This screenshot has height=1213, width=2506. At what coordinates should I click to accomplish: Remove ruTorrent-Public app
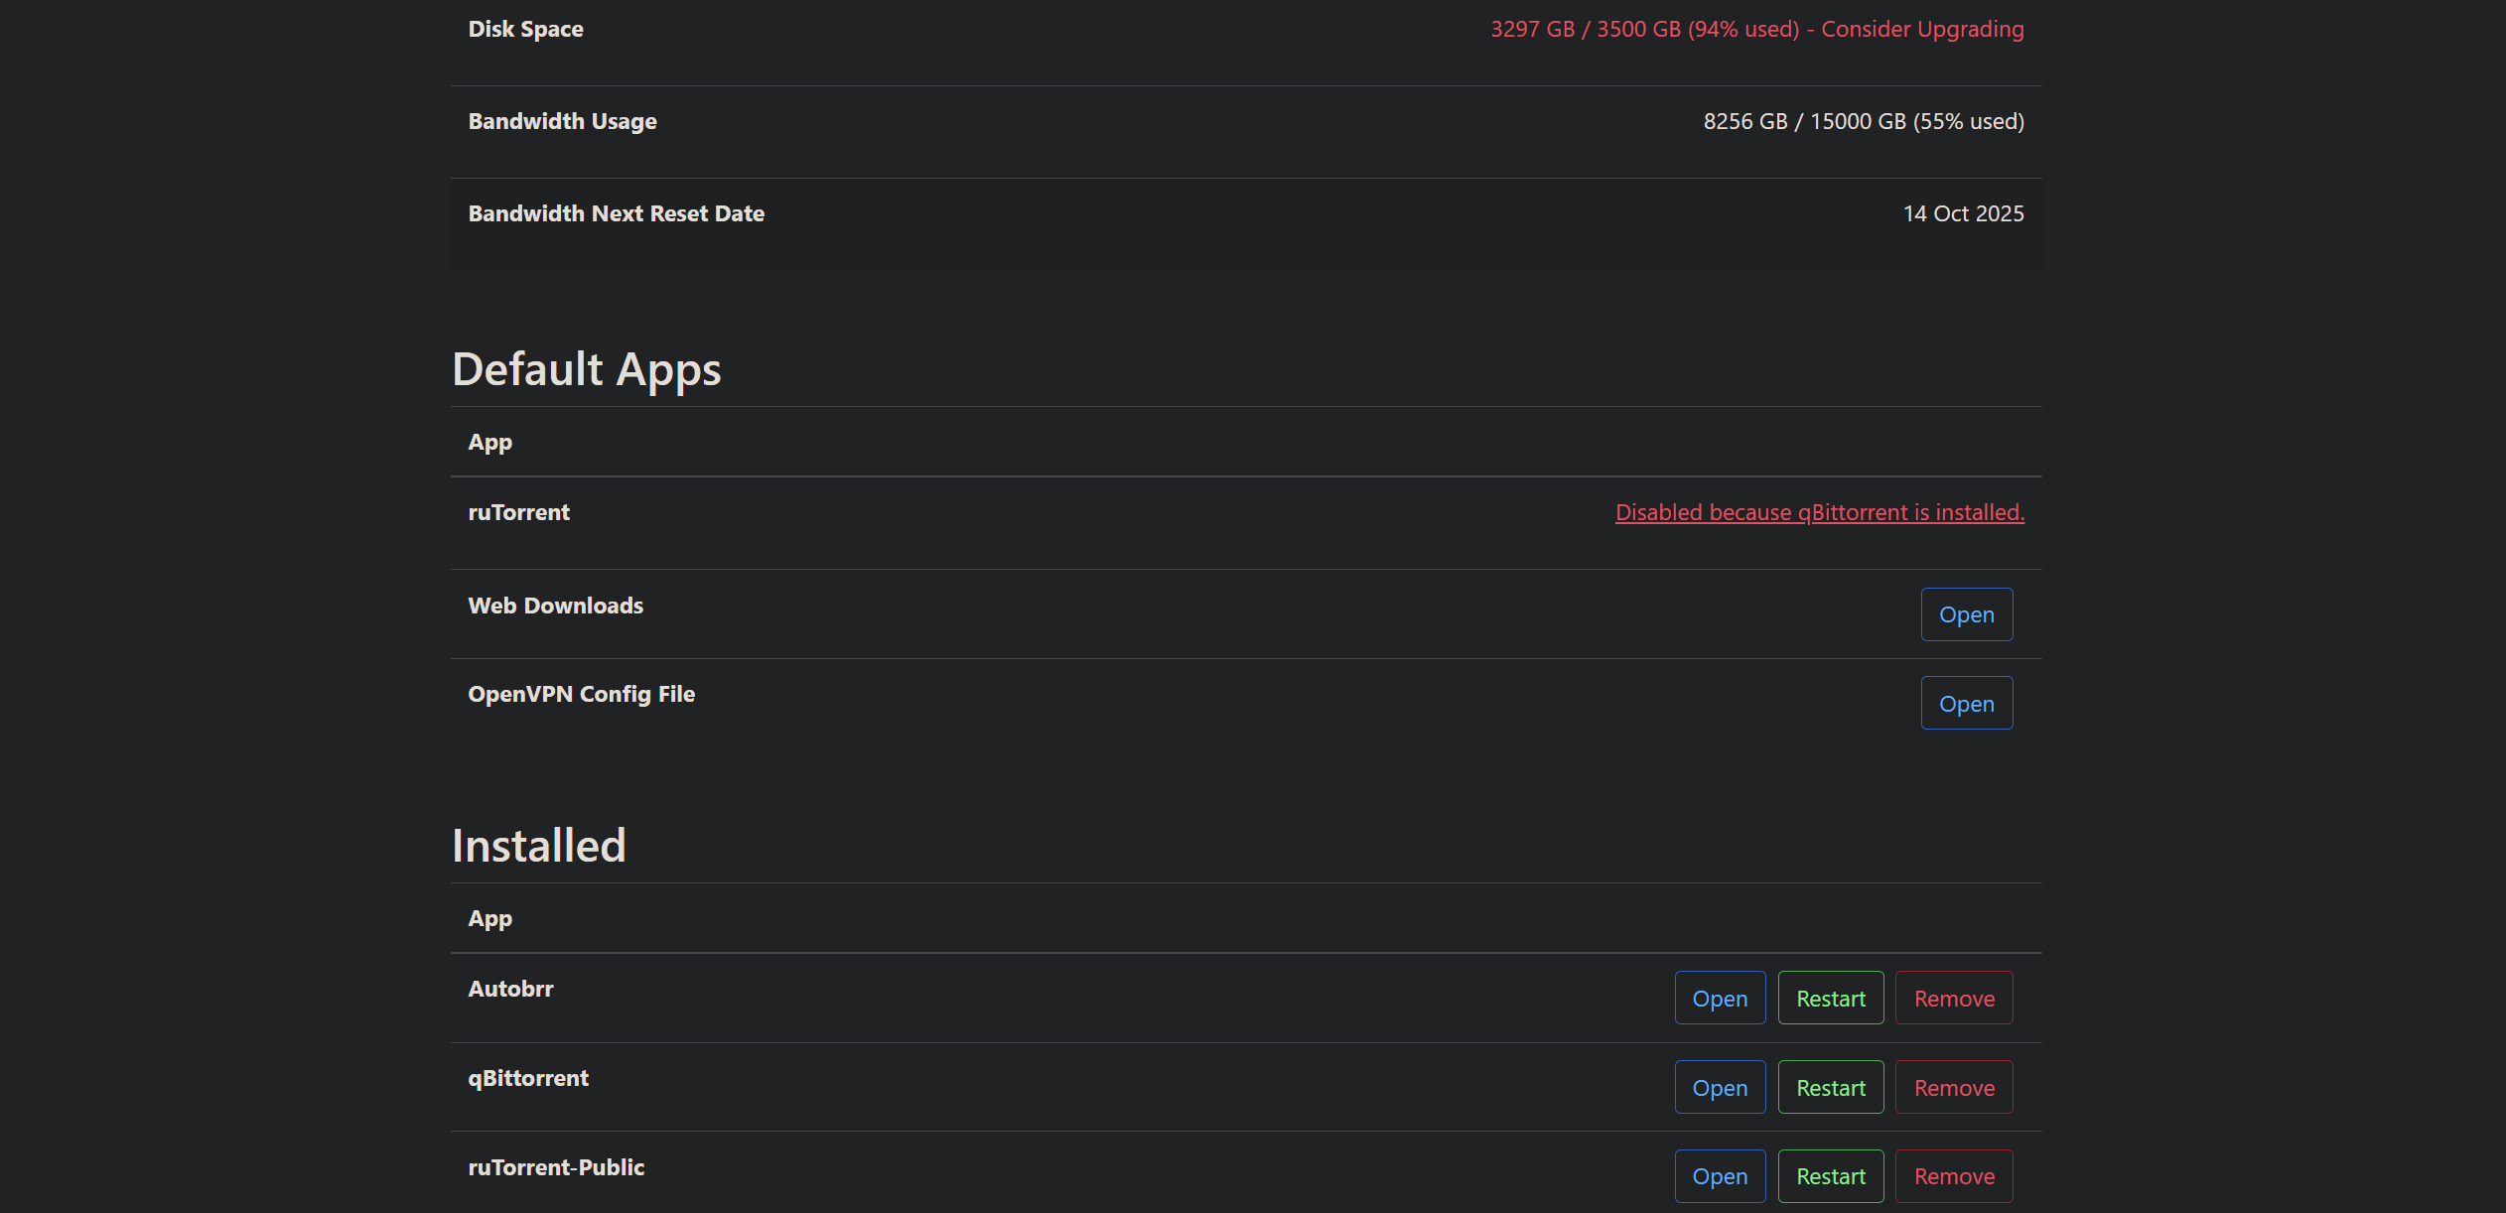1953,1176
